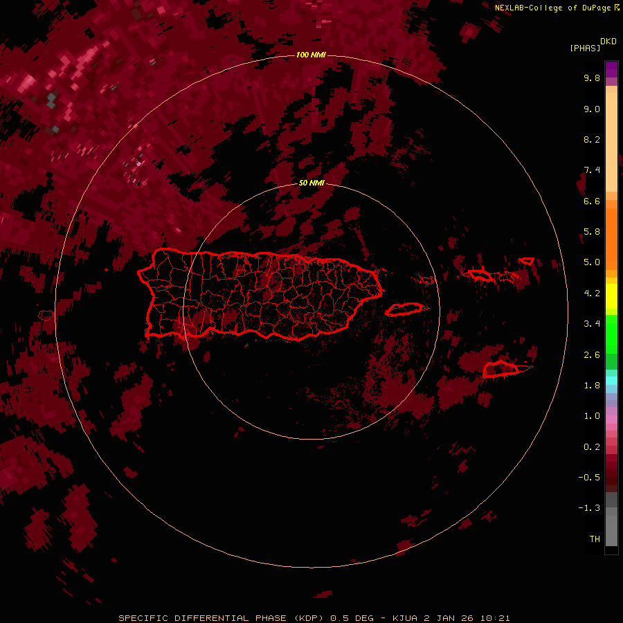Click the 50 NMI range ring label

pos(311,183)
